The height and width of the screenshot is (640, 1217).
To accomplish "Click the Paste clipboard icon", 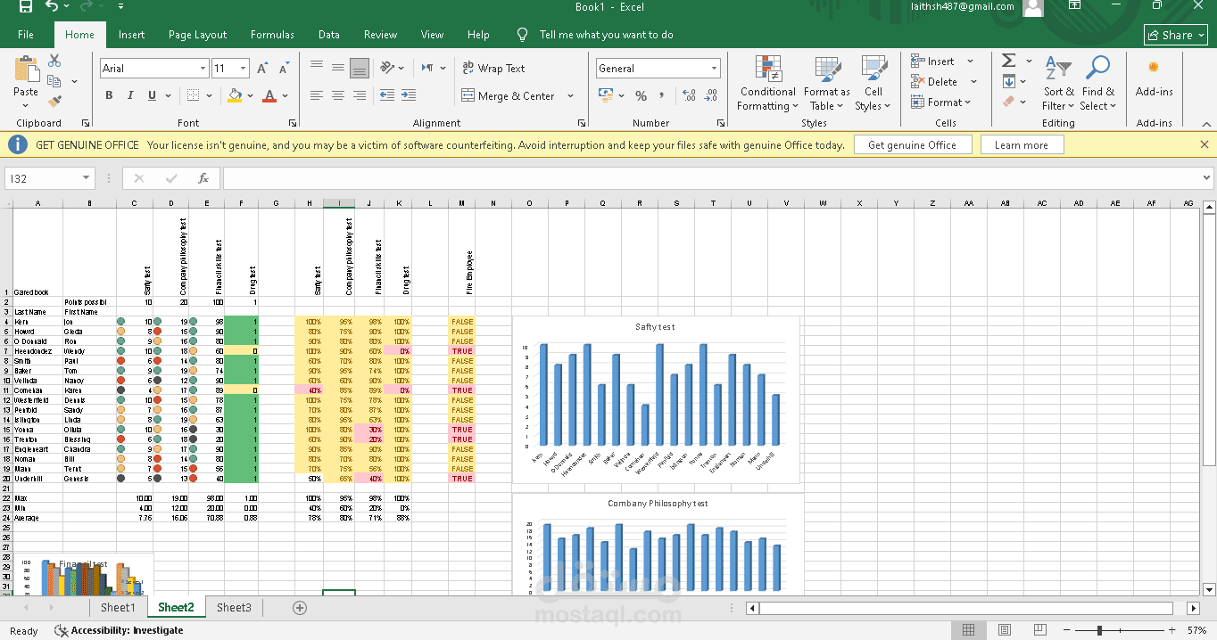I will (26, 70).
